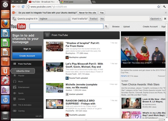Expand see all categories in sidebar
Image resolution: width=168 pixels, height=121 pixels.
pos(39,116)
